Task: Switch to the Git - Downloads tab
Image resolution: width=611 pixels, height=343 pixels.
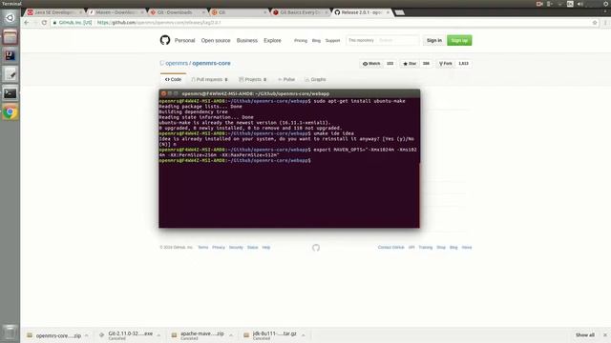Action: tap(178, 12)
